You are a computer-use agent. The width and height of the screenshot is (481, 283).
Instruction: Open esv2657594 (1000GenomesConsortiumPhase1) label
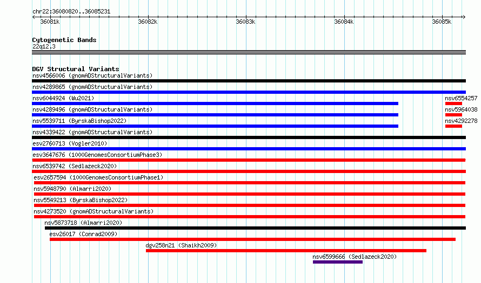pos(98,177)
